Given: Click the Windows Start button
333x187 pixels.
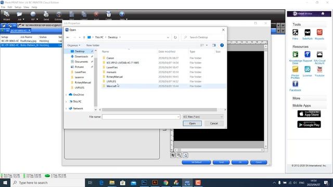Looking at the screenshot, I should point(5,182).
